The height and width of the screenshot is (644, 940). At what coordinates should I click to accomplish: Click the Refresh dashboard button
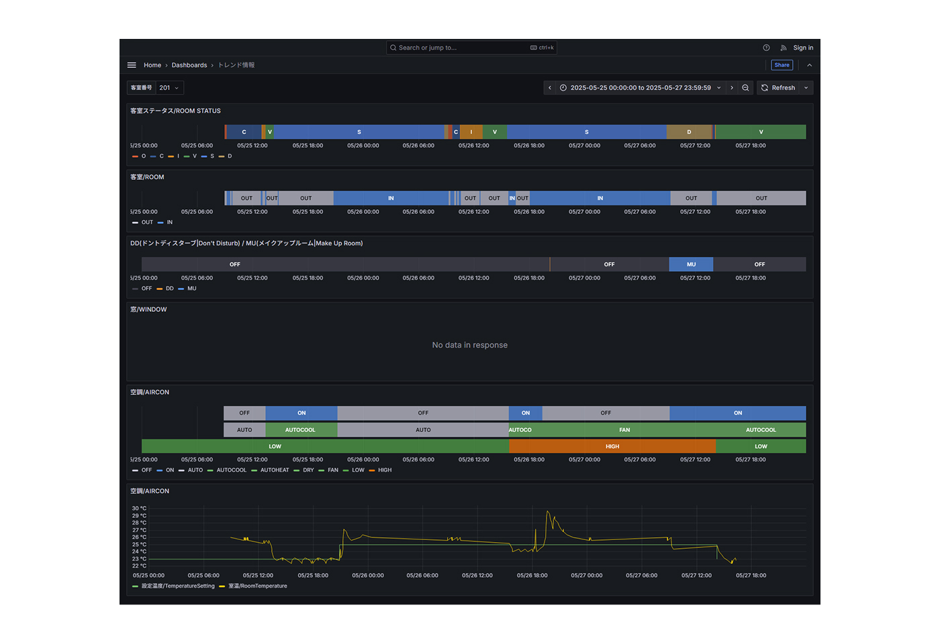click(x=778, y=88)
